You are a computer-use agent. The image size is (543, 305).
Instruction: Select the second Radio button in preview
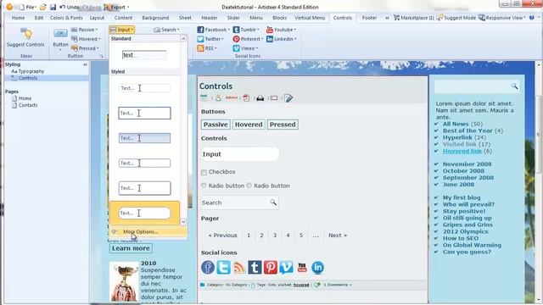pyautogui.click(x=249, y=186)
